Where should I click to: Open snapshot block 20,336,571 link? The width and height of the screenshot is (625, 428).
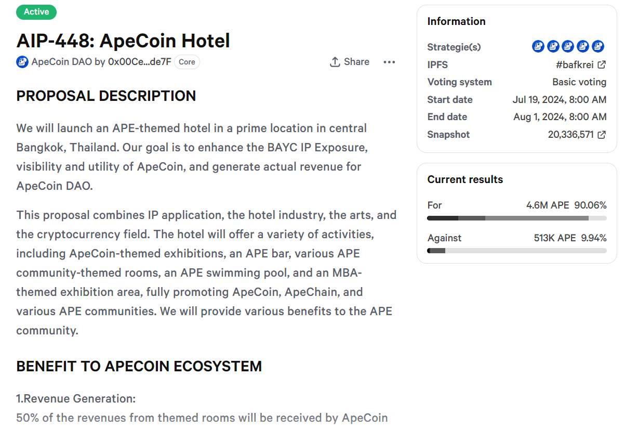tap(570, 135)
